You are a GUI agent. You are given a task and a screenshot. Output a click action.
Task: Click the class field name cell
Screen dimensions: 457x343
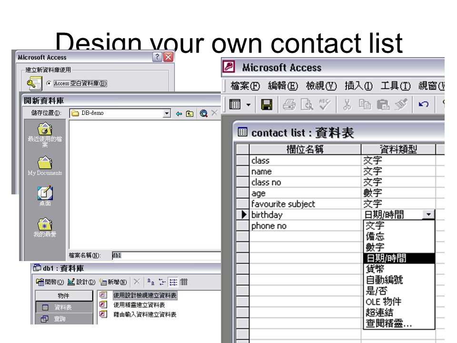305,160
